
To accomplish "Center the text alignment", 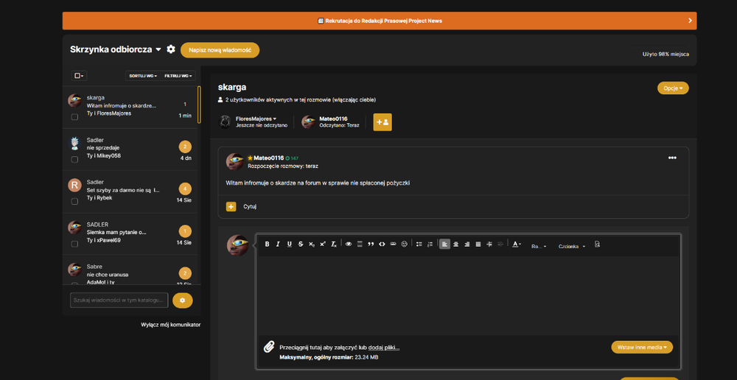I will tap(455, 244).
